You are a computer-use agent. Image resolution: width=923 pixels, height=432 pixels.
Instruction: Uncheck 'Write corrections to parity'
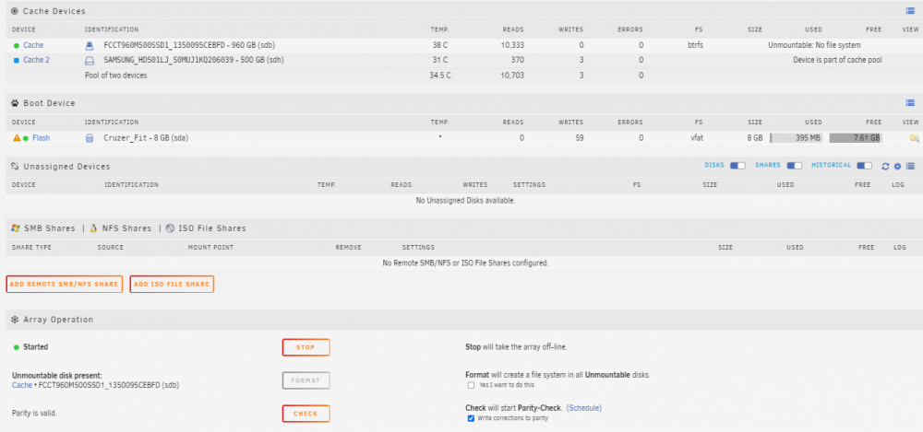coord(471,418)
